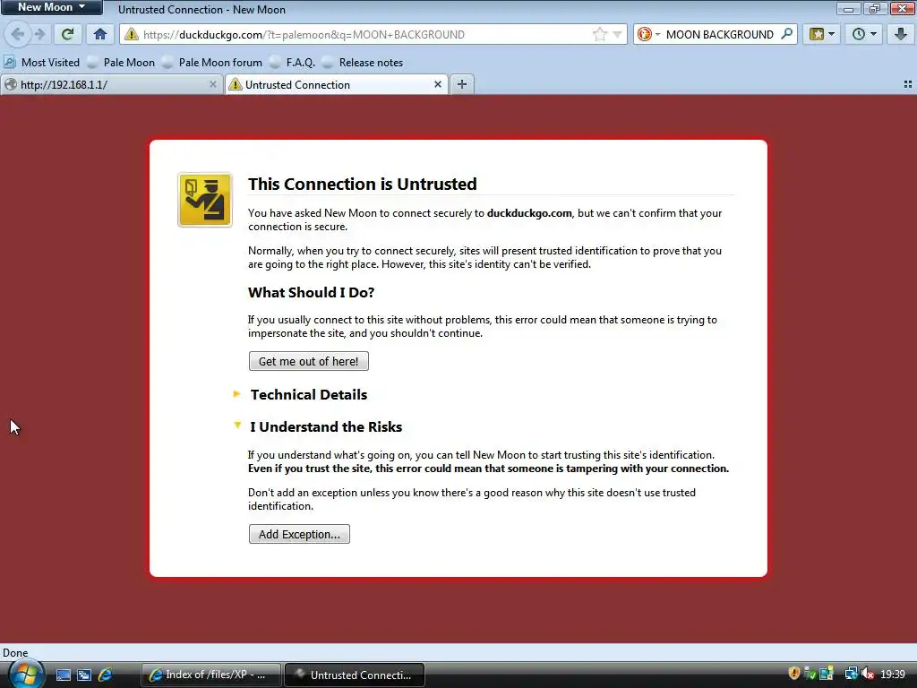Image resolution: width=917 pixels, height=688 pixels.
Task: Open the Windows Start orb
Action: pyautogui.click(x=26, y=675)
